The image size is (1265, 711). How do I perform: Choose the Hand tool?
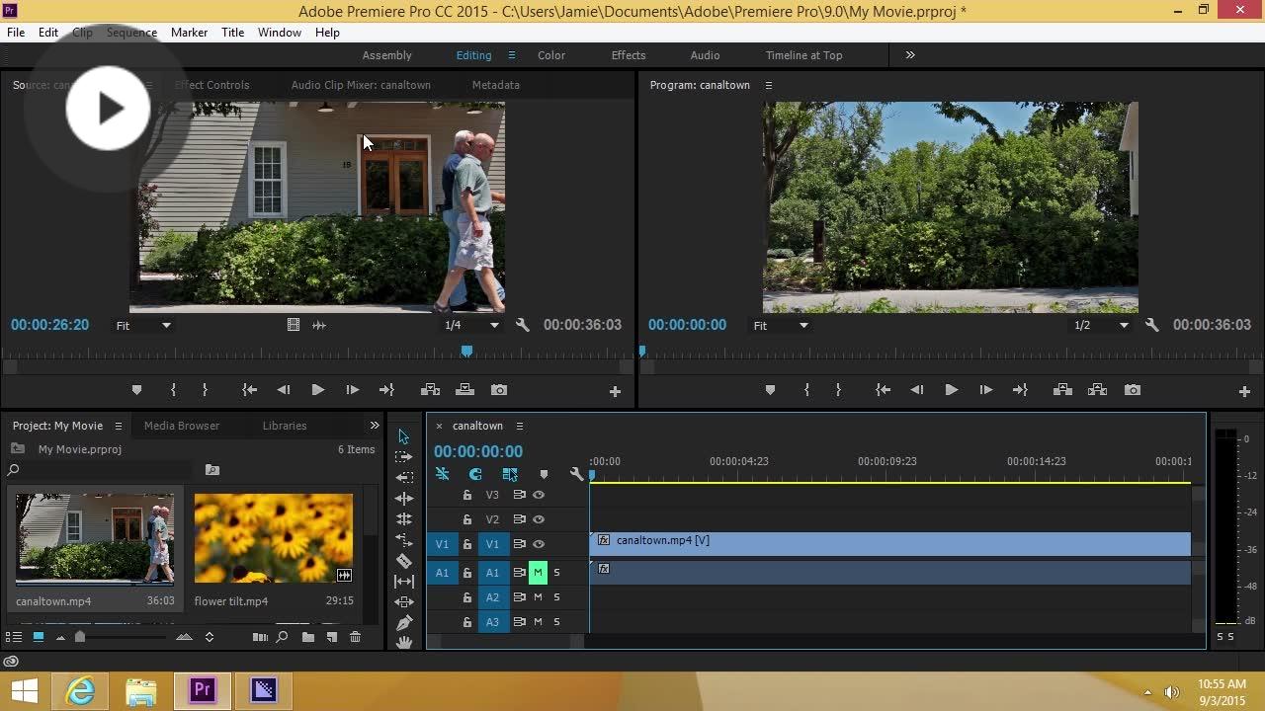[404, 643]
